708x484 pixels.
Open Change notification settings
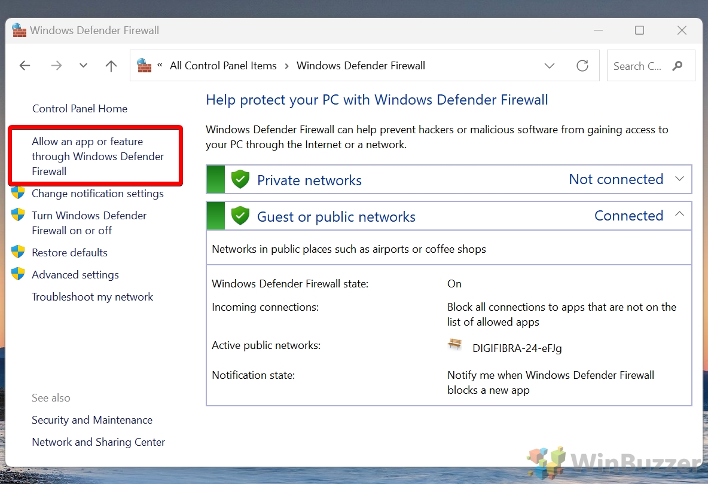click(97, 194)
